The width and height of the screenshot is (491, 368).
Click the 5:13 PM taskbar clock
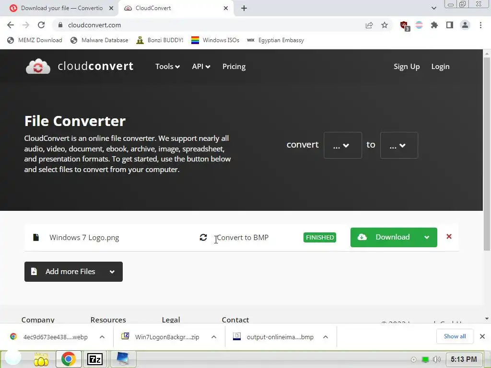(464, 359)
